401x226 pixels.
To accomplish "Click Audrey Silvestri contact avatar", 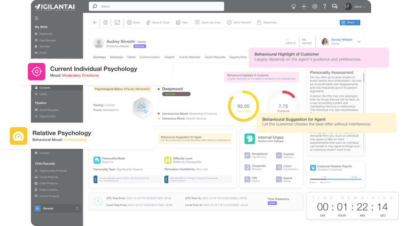I will 99,43.
